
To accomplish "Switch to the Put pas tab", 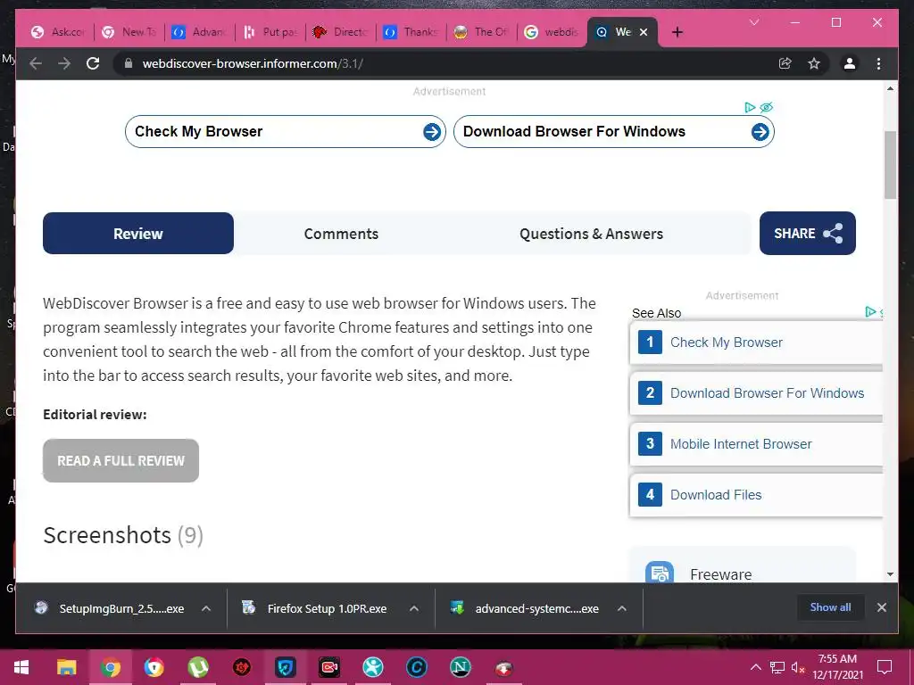I will [270, 32].
